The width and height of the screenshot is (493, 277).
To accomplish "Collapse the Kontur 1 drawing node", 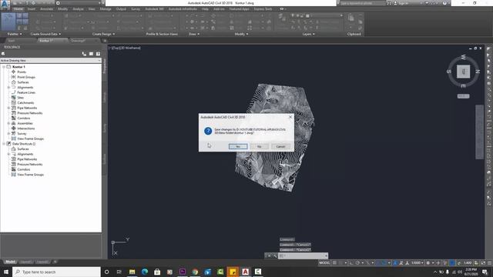I will pyautogui.click(x=4, y=67).
